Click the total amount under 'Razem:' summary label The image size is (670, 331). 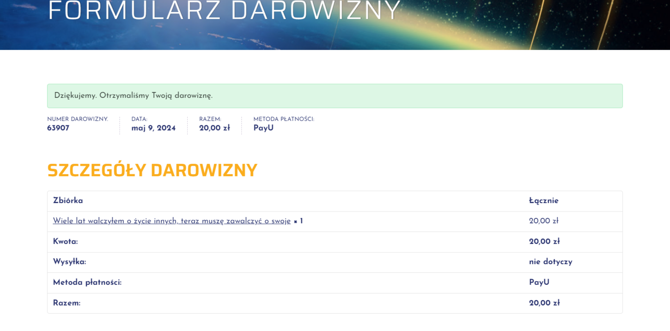click(x=214, y=128)
